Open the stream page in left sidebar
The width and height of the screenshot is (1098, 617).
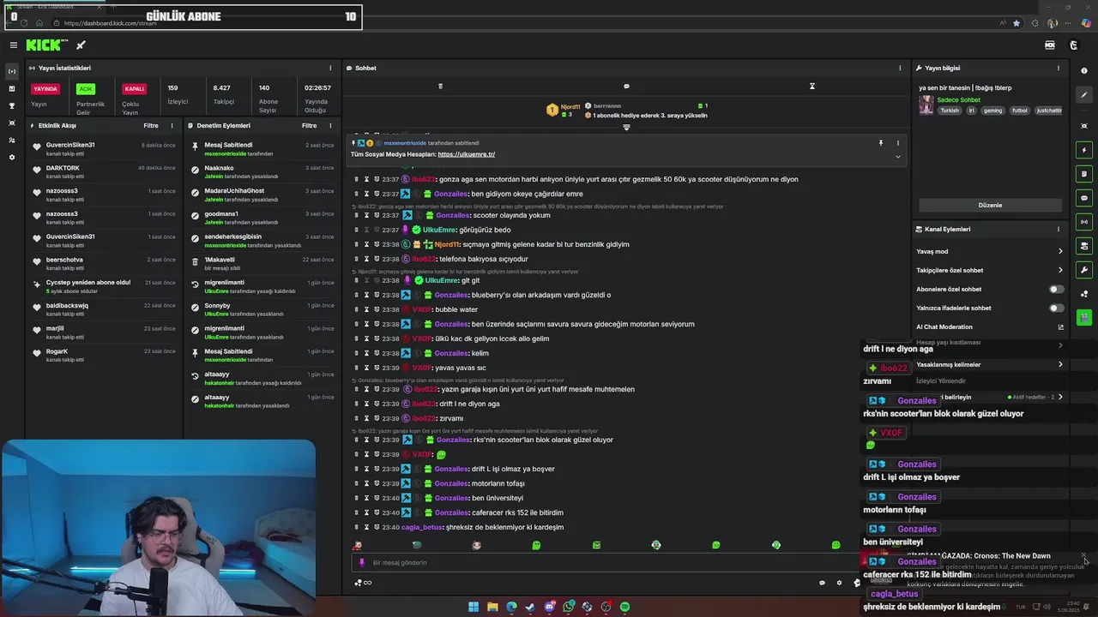12,71
